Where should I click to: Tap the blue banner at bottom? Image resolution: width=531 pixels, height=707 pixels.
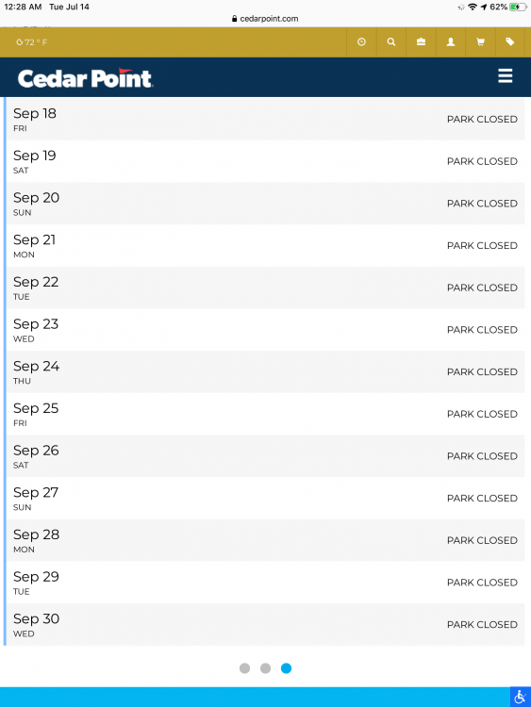[255, 697]
